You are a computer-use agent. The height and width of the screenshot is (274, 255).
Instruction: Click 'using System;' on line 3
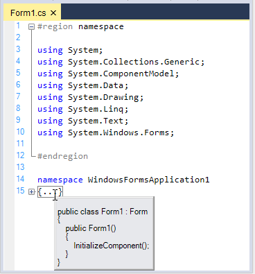click(x=70, y=50)
